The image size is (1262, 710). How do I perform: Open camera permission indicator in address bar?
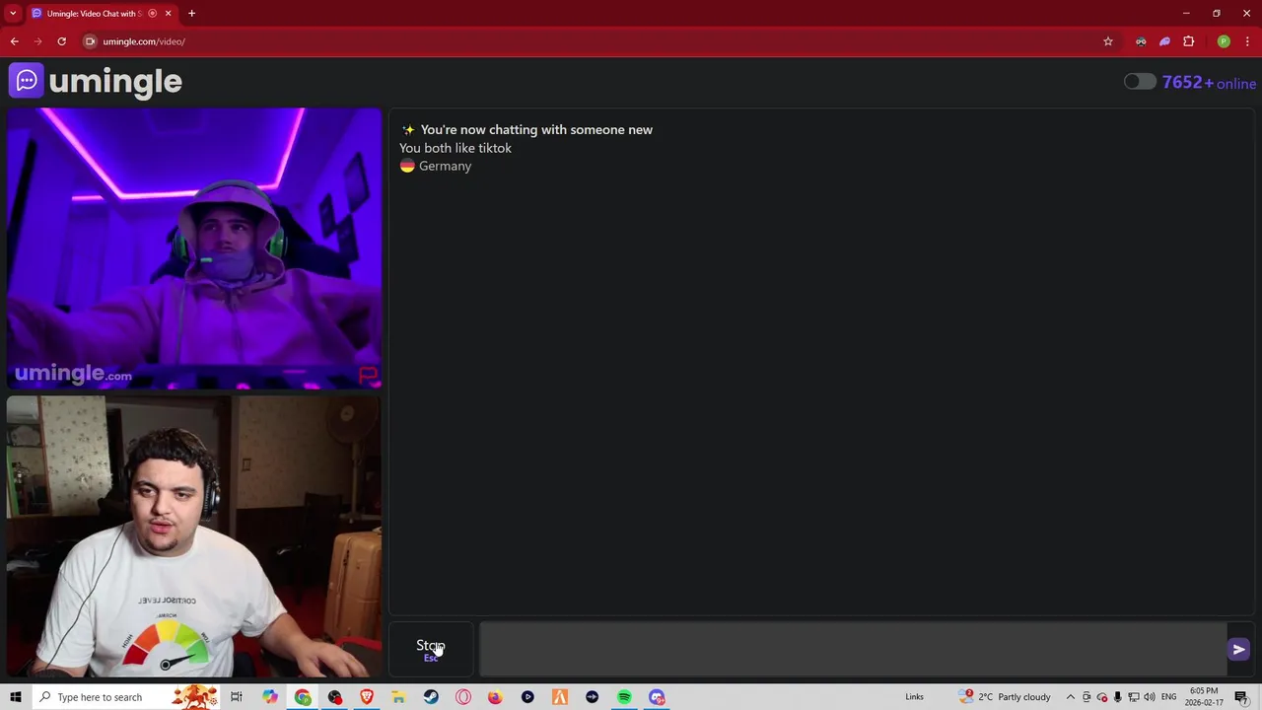coord(90,41)
